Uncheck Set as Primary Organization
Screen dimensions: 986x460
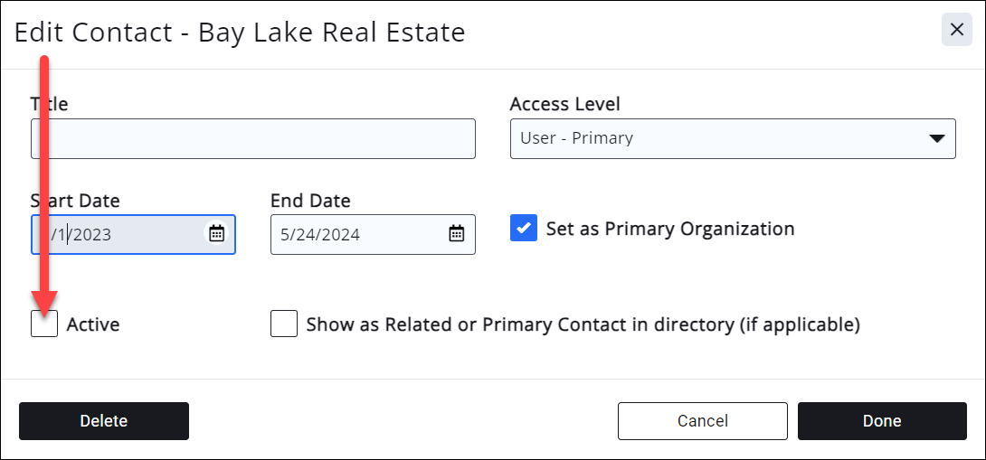524,229
